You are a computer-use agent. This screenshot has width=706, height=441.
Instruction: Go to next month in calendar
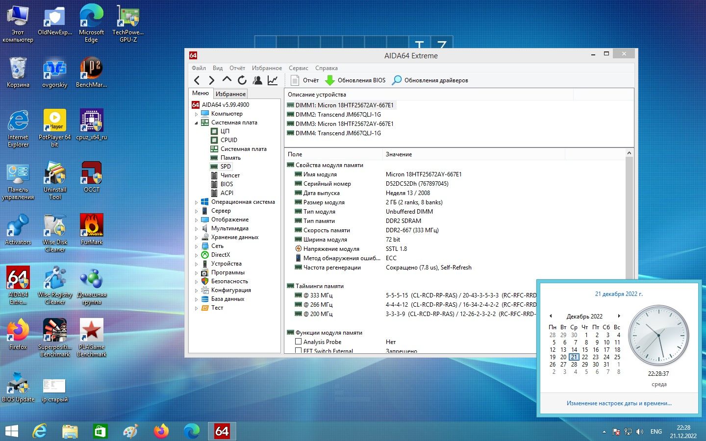619,316
